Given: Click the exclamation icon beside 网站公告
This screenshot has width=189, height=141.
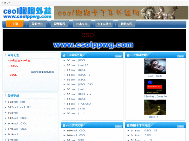Looking at the screenshot, I should click(5, 55).
